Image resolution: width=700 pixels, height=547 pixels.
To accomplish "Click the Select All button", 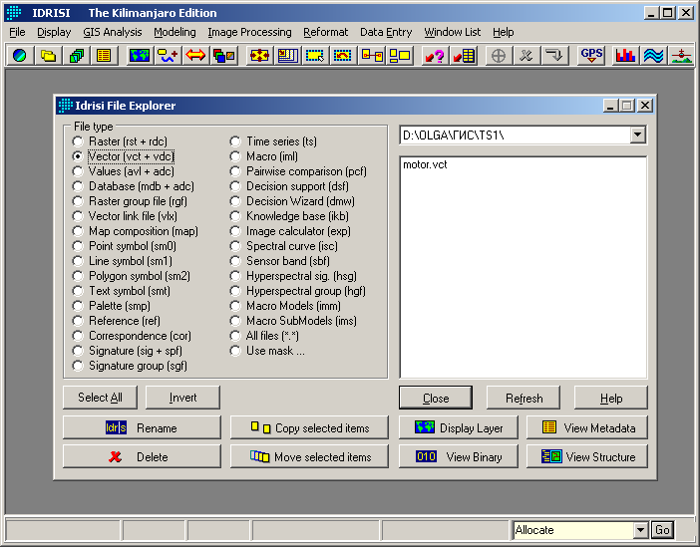I will click(x=100, y=398).
